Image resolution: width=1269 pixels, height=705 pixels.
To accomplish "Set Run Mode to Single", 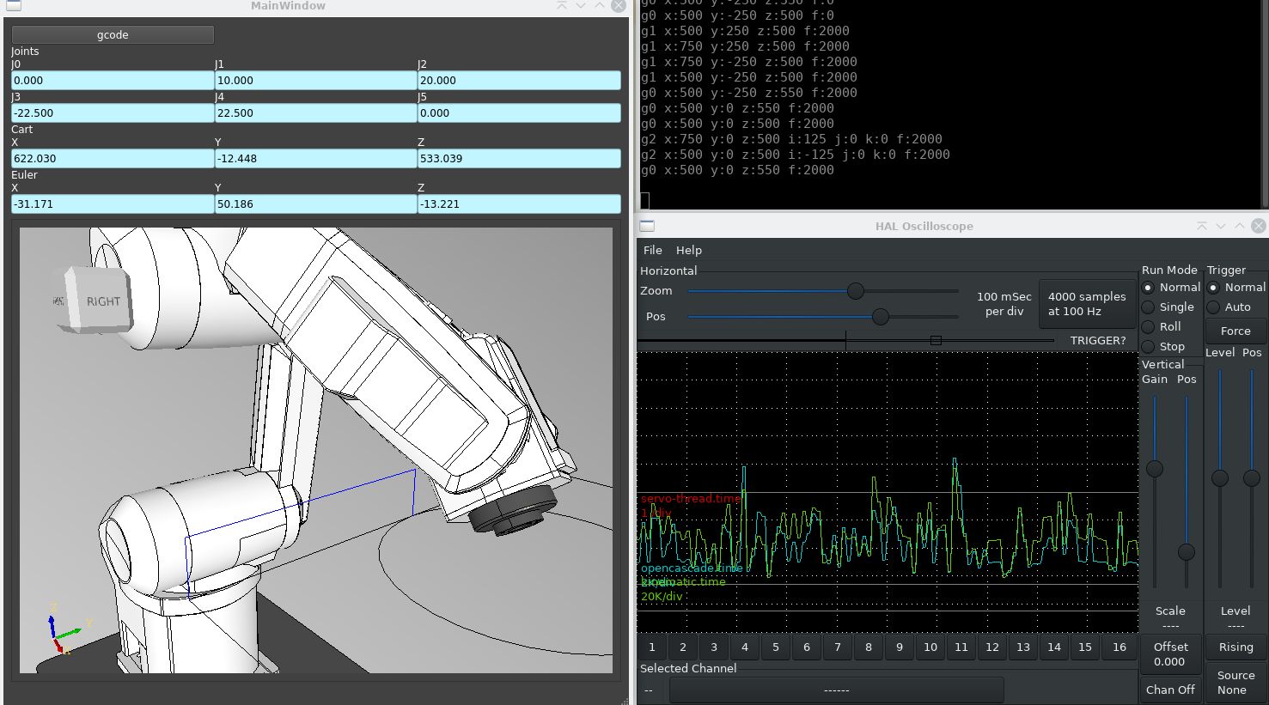I will pos(1148,307).
